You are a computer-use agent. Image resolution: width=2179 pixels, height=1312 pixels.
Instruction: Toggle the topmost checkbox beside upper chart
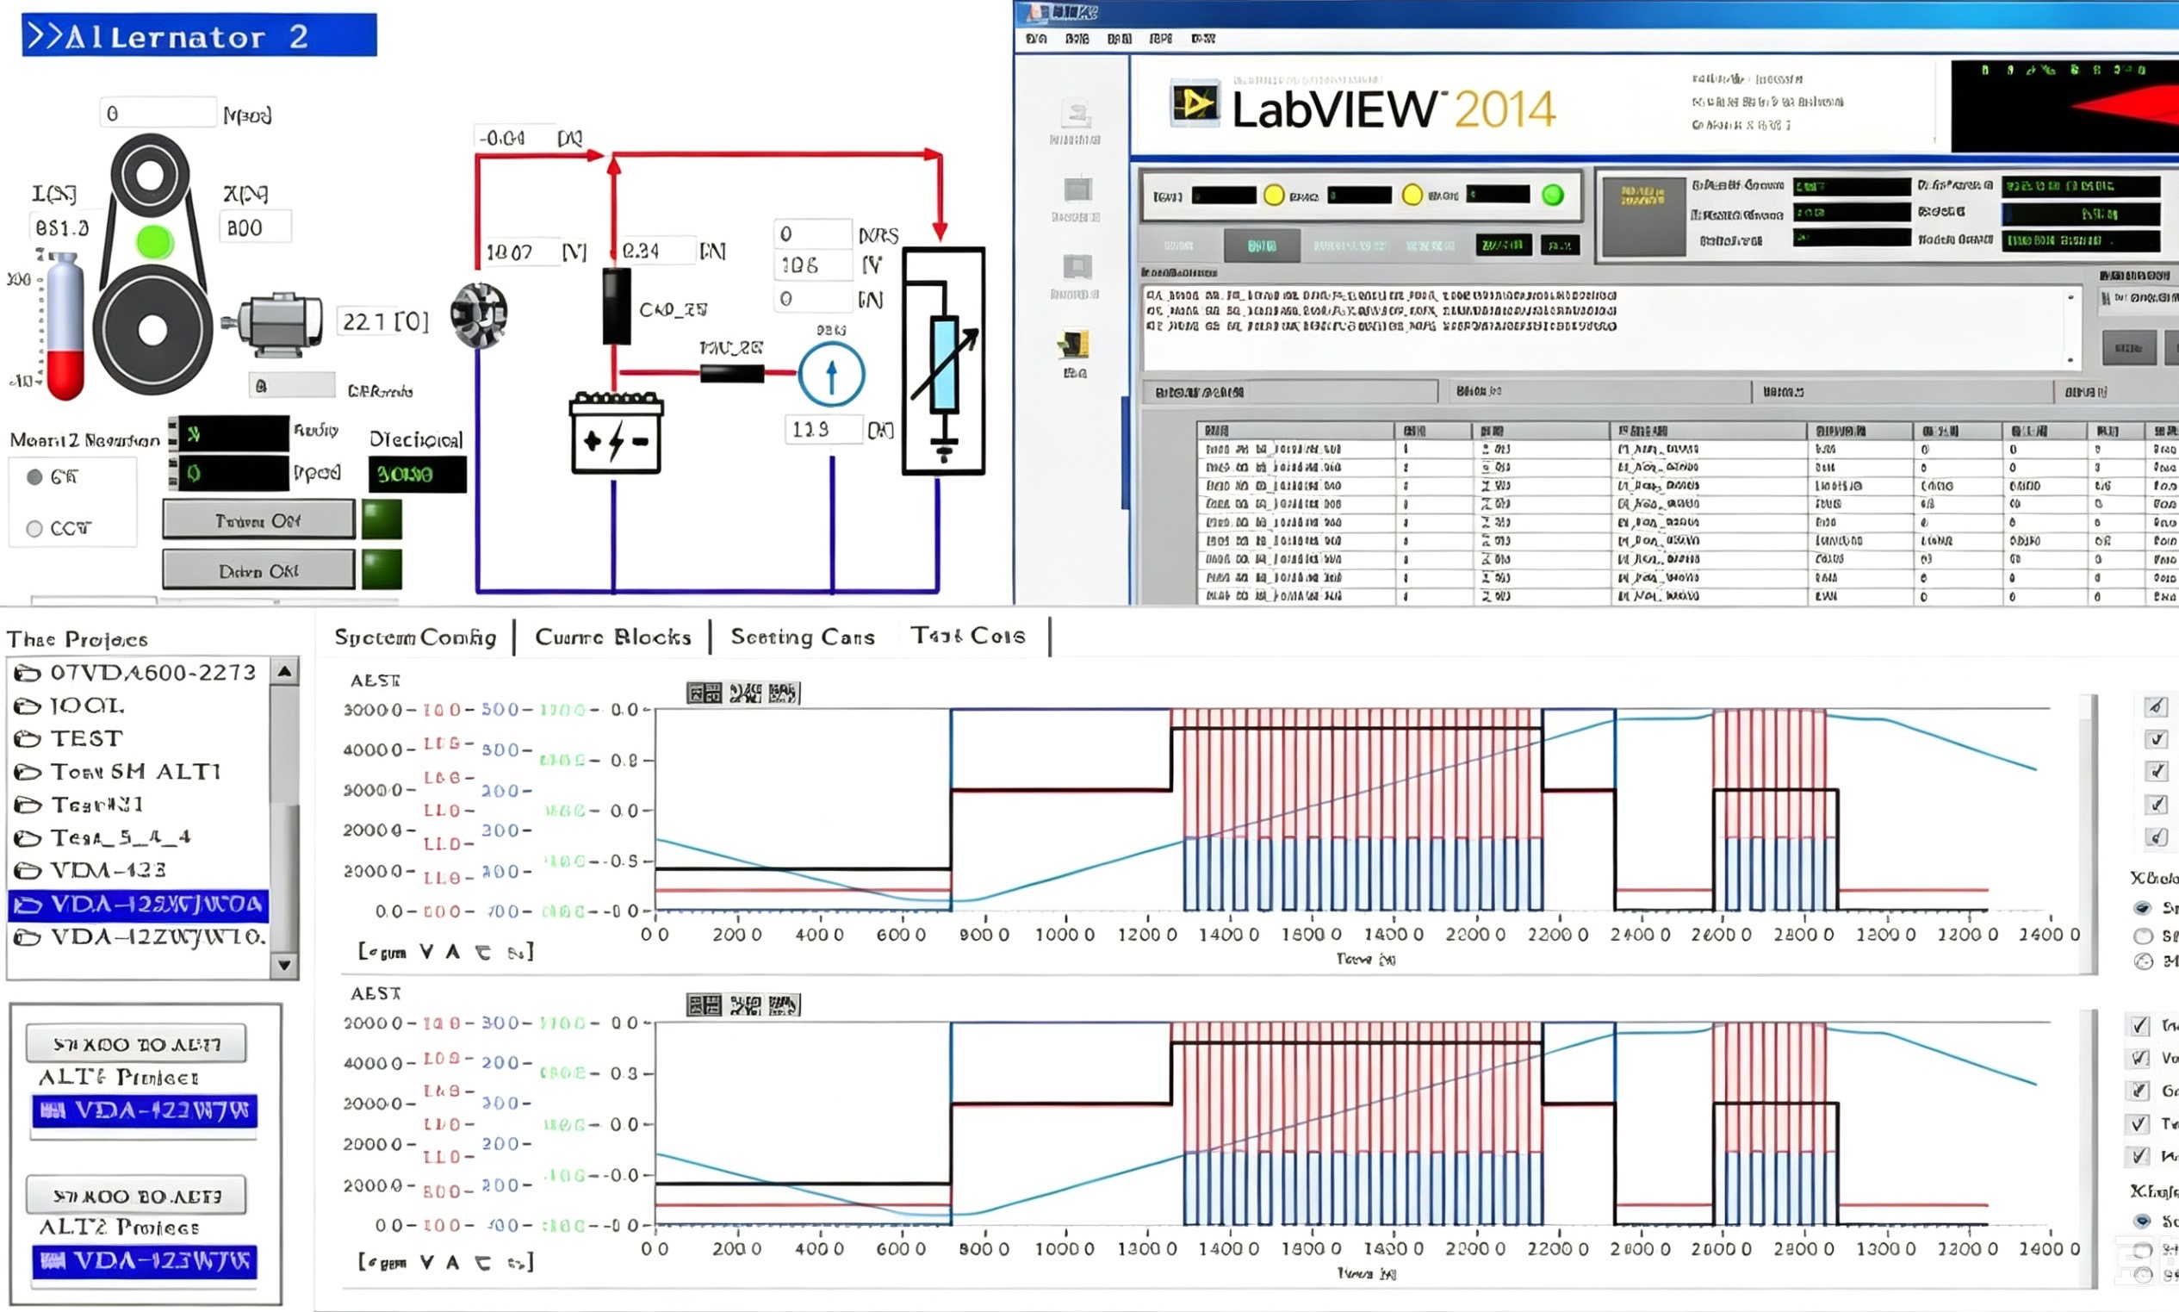point(2156,706)
